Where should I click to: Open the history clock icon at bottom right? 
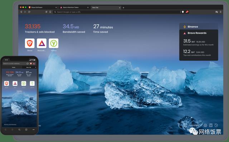coord(216,125)
